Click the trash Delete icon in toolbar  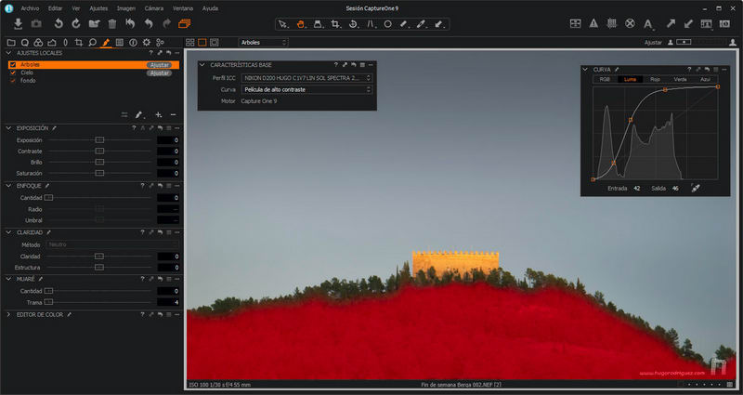coord(112,24)
